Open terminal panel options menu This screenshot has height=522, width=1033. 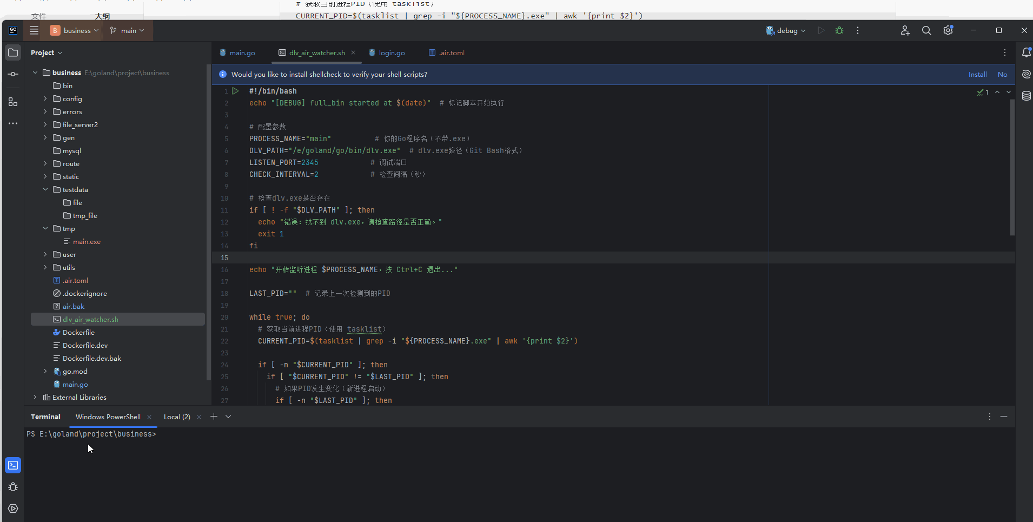[990, 417]
